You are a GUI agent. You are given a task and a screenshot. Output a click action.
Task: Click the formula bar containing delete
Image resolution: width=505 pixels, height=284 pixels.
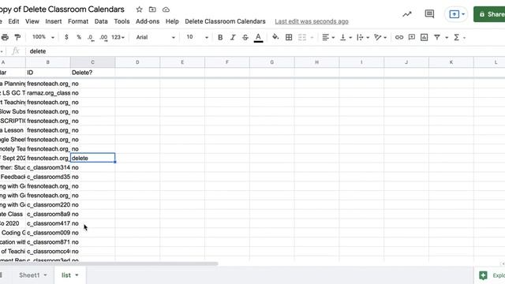265,51
